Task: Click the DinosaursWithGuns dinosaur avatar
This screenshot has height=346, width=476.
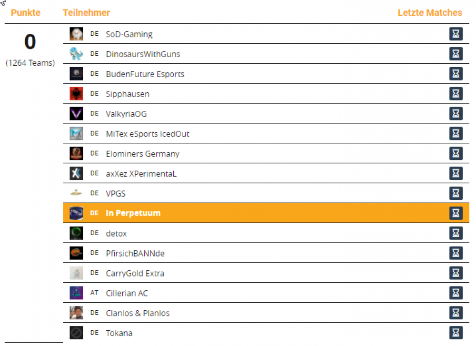Action: [x=76, y=54]
